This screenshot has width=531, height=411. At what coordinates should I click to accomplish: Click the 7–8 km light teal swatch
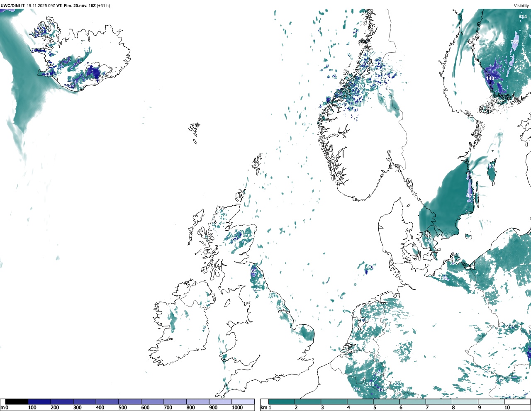point(438,401)
